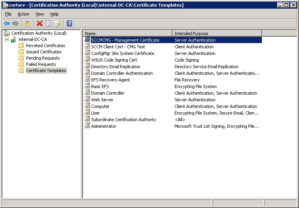Click Client Authentication purpose of SCCM Client Cert
Screen dimensions: 299x208
(x=194, y=47)
